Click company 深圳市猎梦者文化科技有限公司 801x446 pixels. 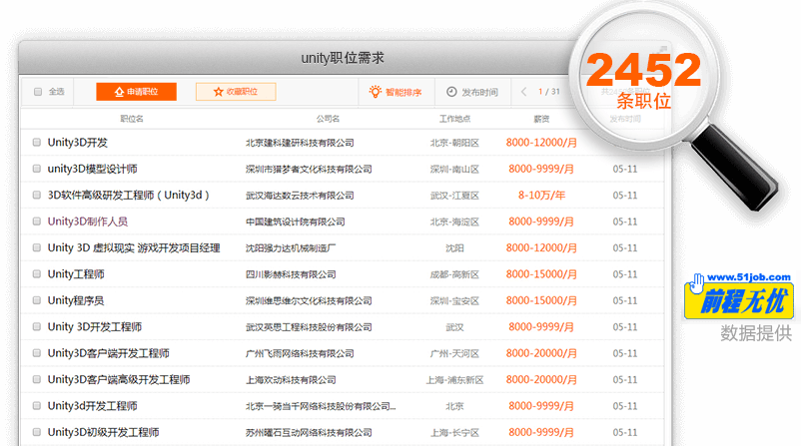[x=309, y=170]
